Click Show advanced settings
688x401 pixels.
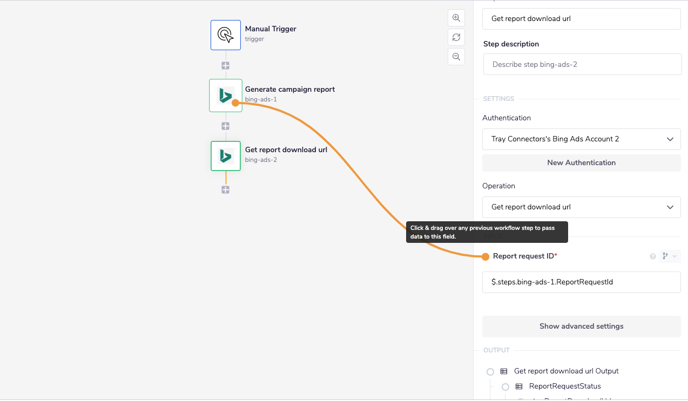(581, 326)
